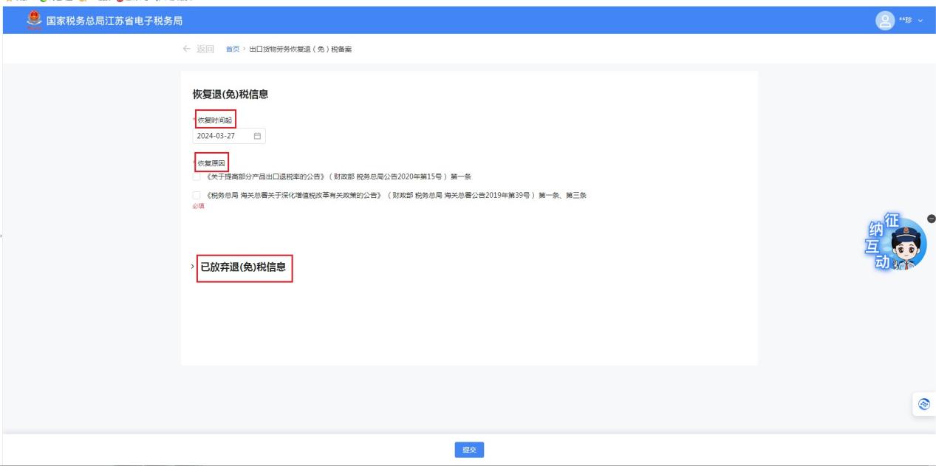Check the 2019年第39号 公告 reason checkbox
936x466 pixels.
click(x=197, y=195)
